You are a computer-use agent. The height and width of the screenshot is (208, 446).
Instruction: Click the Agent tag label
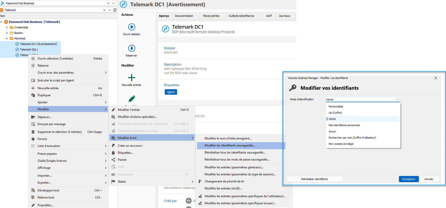pos(171,92)
